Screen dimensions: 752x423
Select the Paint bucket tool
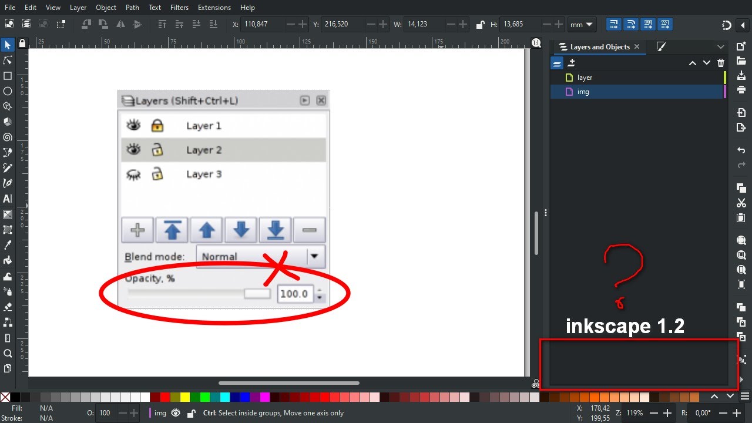(x=8, y=260)
